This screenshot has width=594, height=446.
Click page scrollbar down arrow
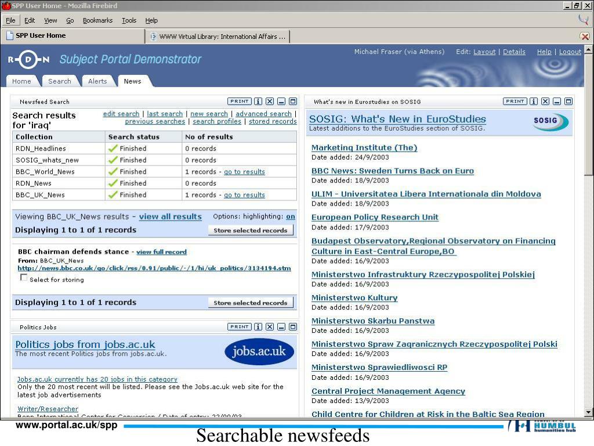click(588, 412)
